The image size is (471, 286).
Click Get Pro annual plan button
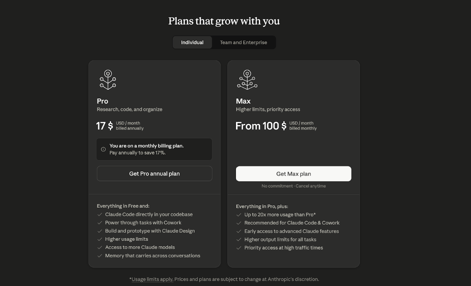154,173
